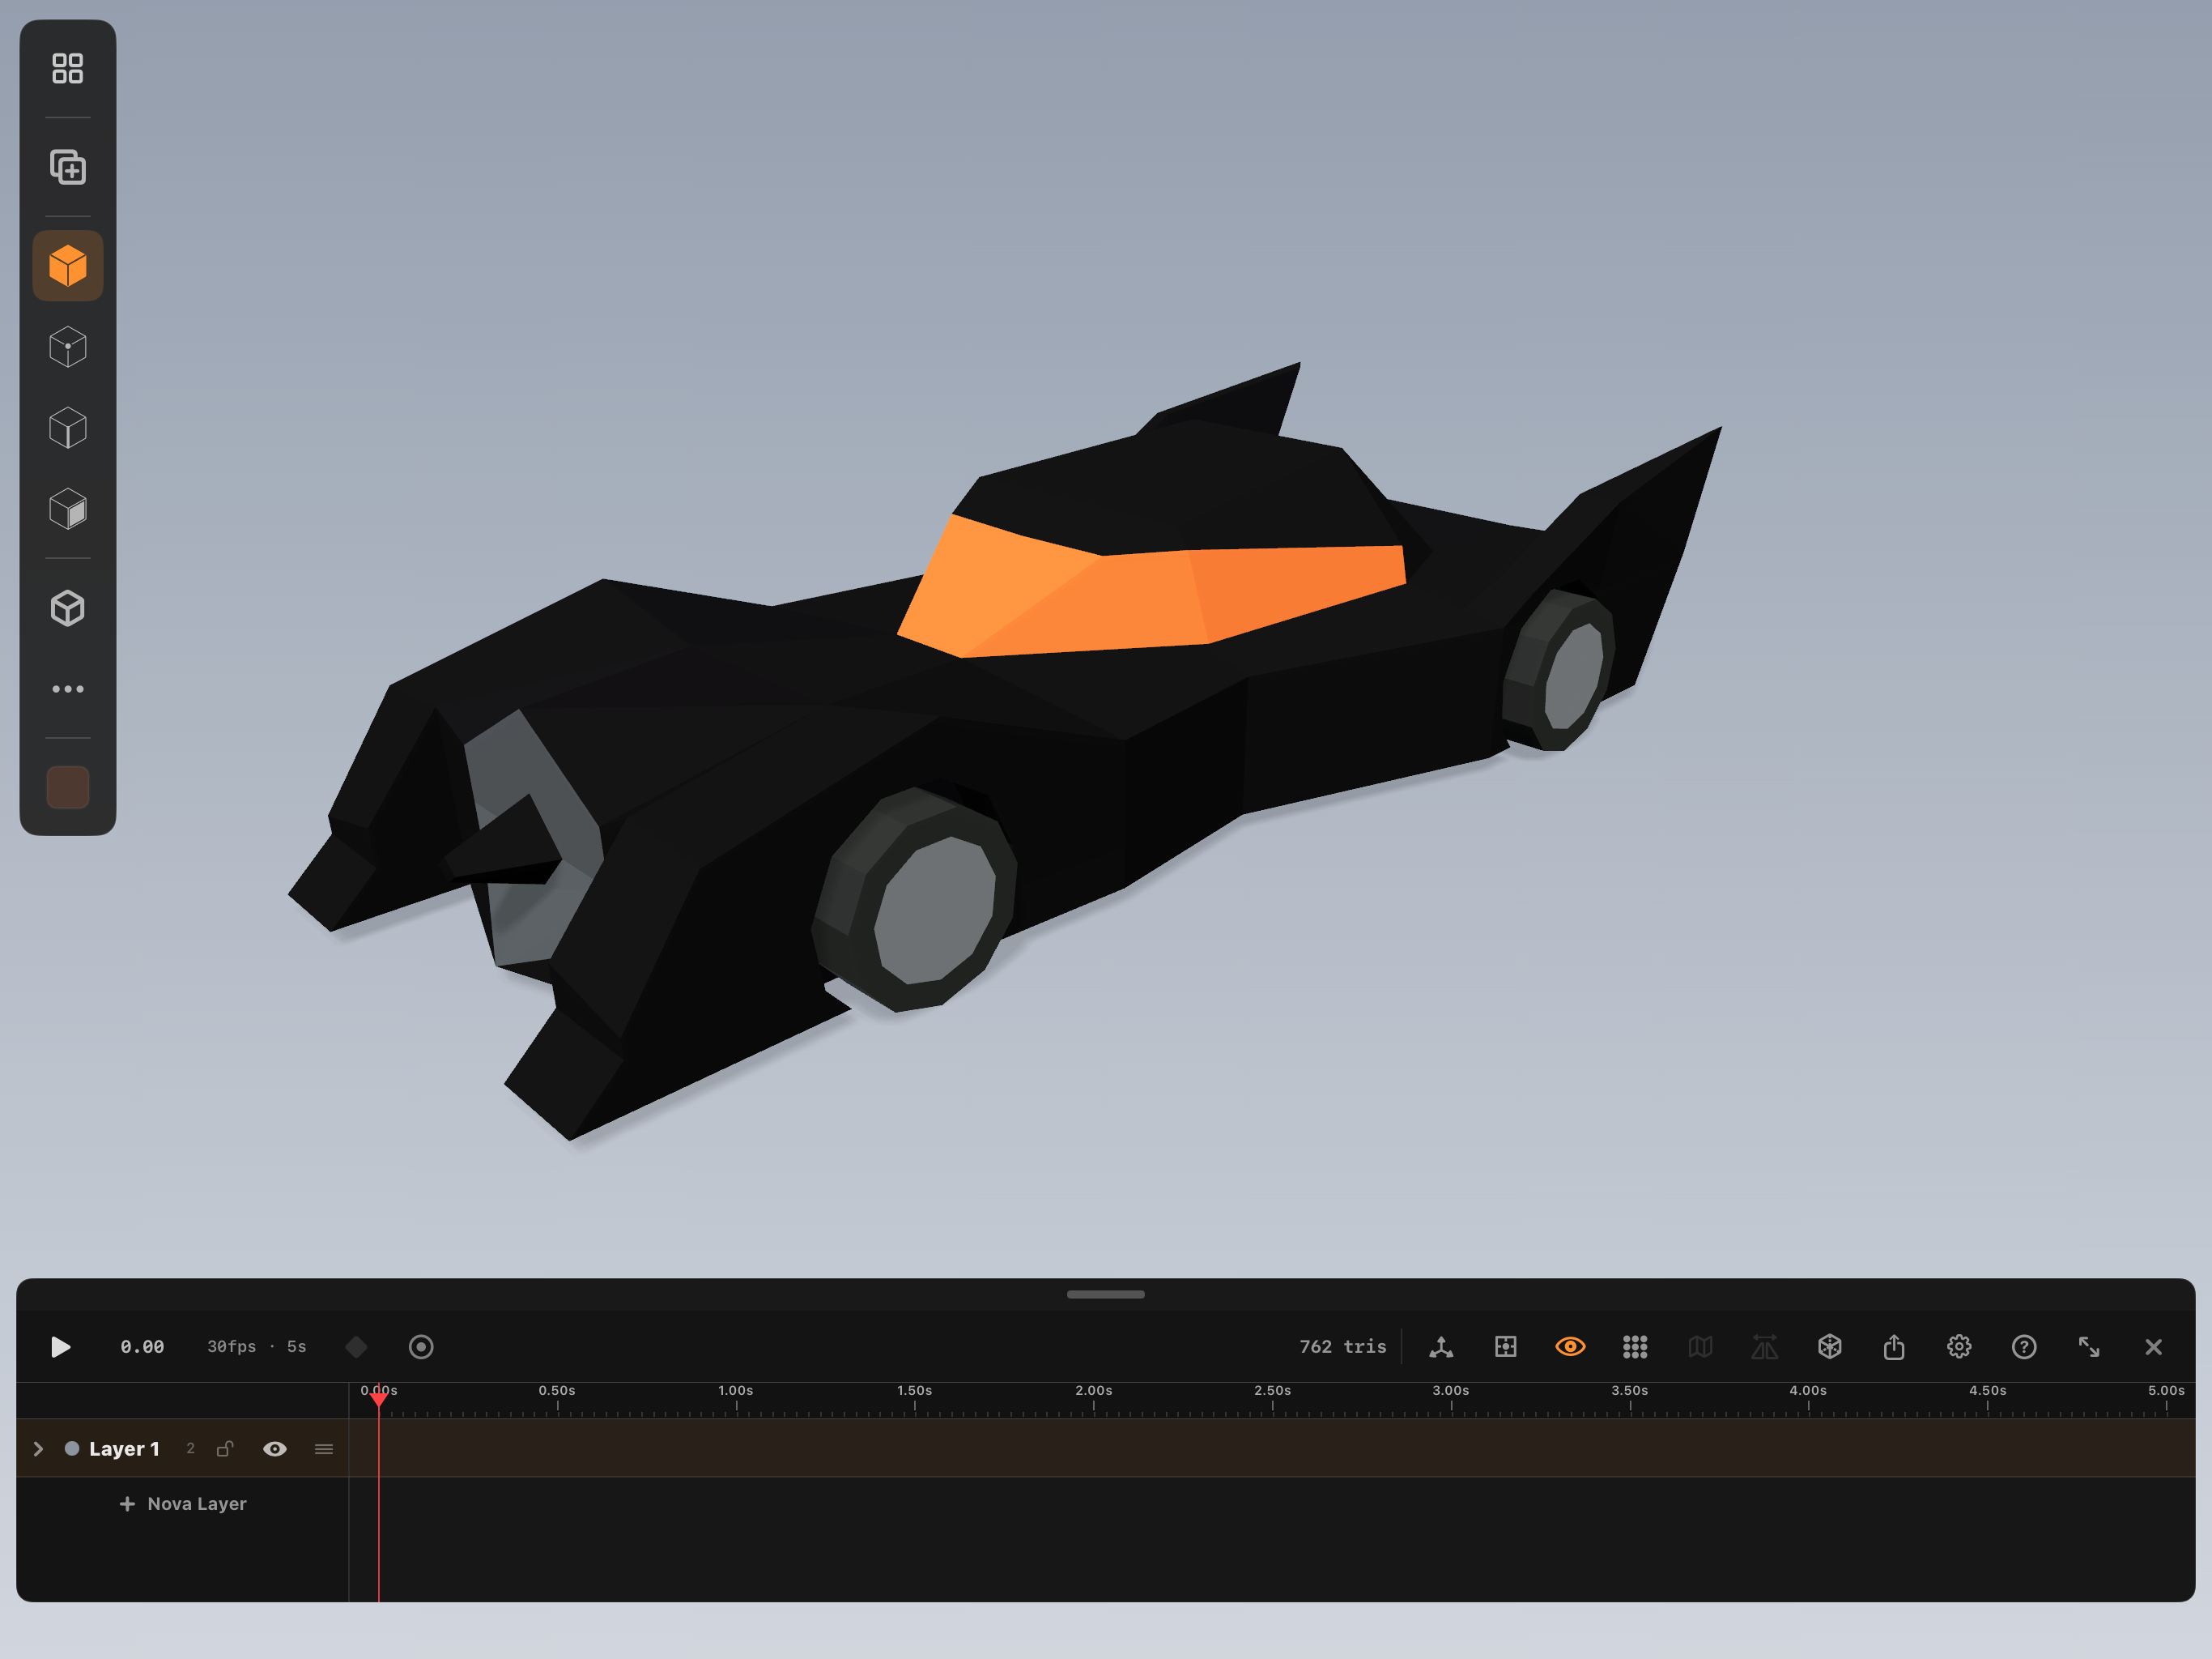Click the bold outlined box icon in sidebar
This screenshot has width=2212, height=1659.
(68, 608)
